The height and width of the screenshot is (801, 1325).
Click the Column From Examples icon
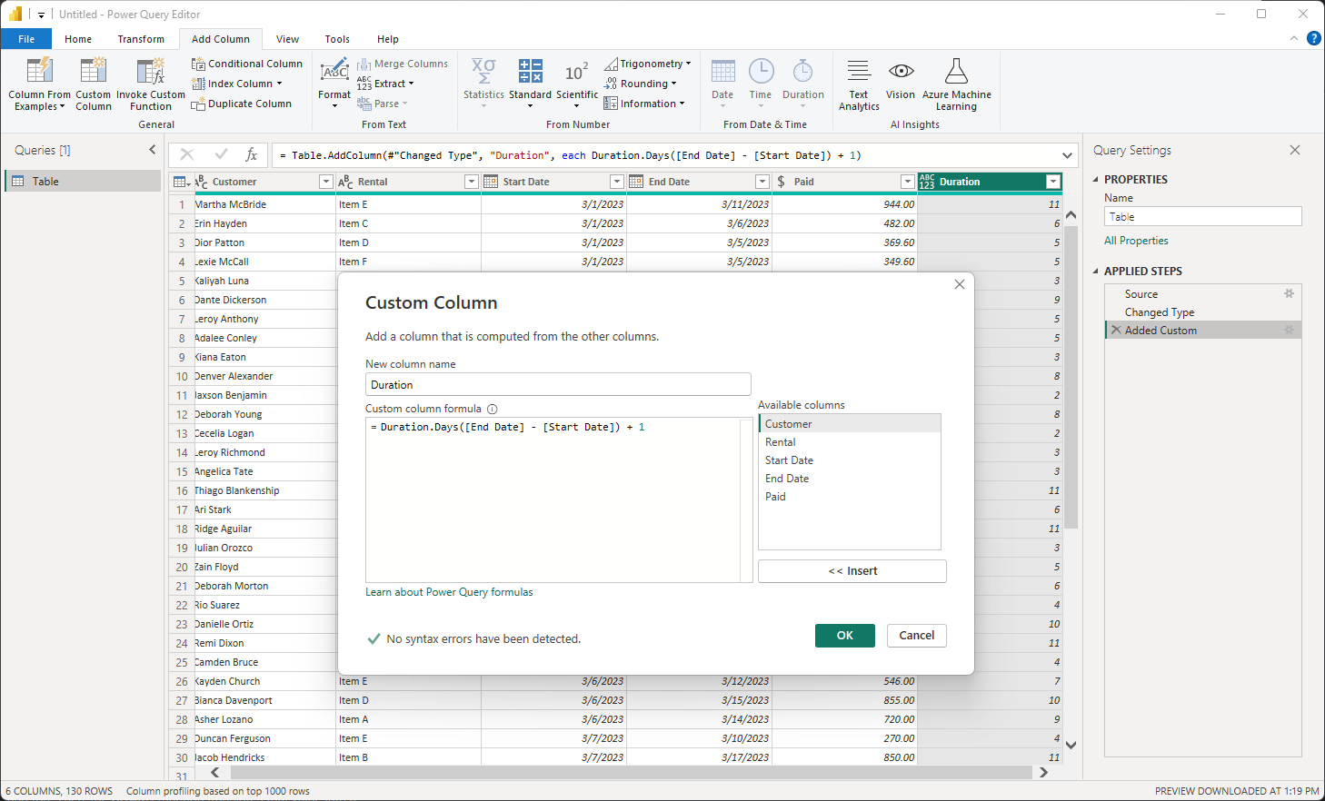[39, 72]
